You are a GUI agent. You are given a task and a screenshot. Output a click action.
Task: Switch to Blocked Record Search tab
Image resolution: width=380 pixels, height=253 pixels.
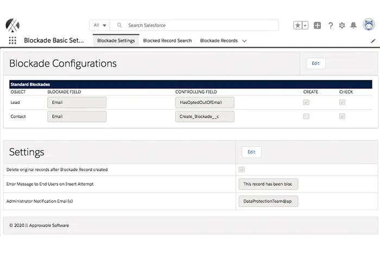pos(167,41)
